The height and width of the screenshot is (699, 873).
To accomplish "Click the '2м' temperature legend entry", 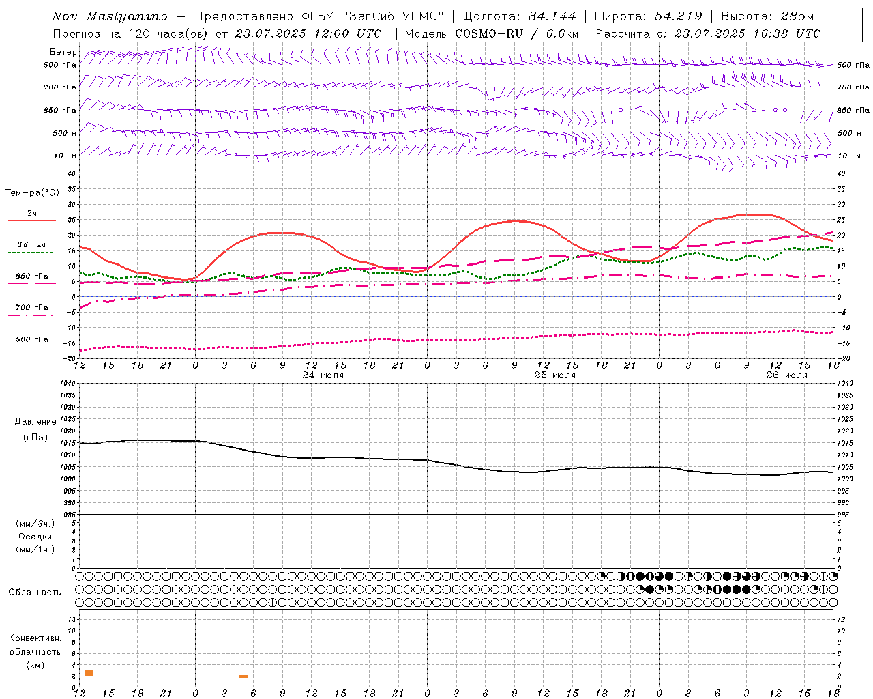I will point(32,214).
